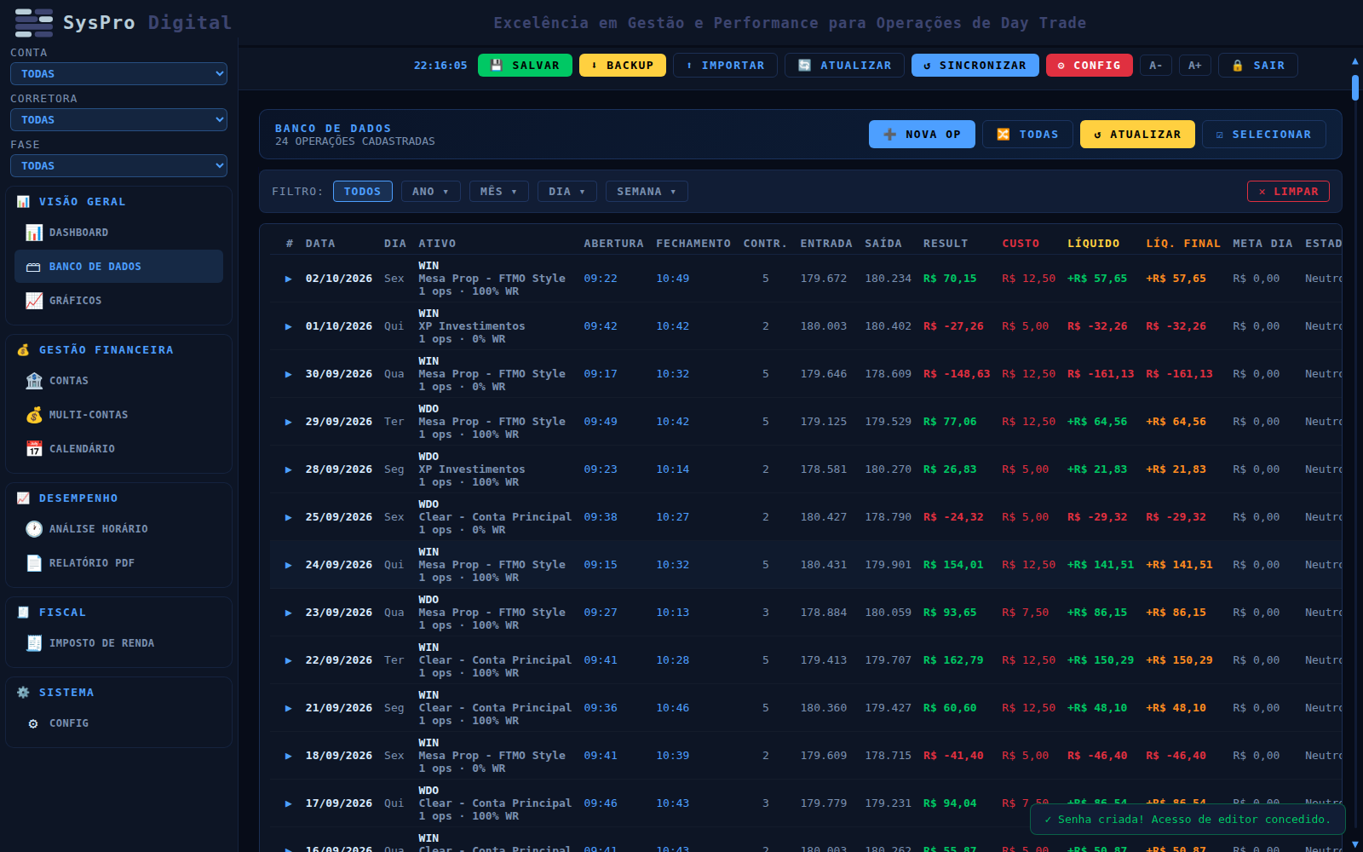1363x852 pixels.
Task: Toggle selection mode with Selecionar
Action: click(x=1263, y=135)
